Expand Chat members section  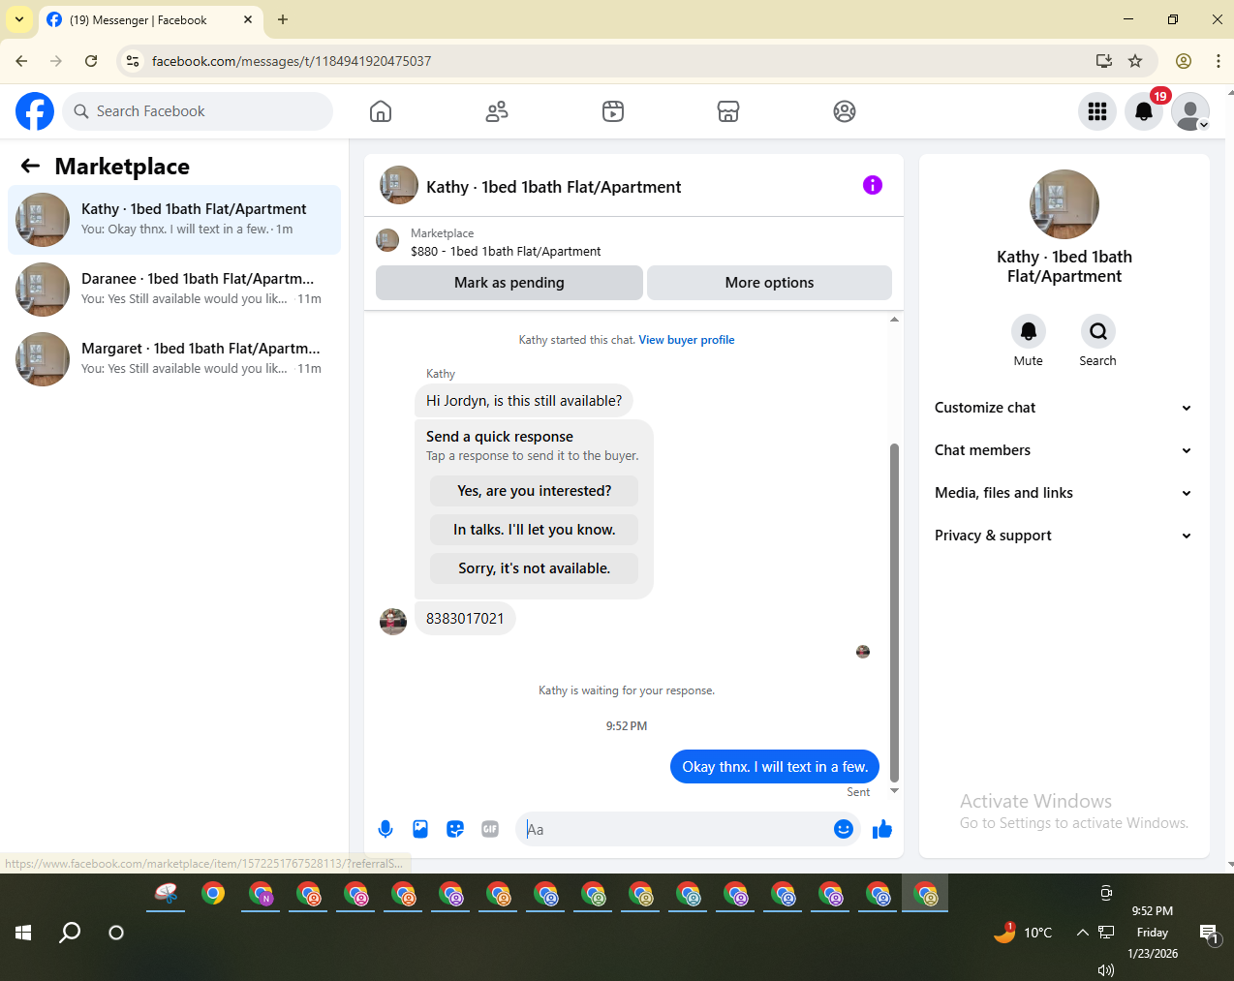point(1064,450)
